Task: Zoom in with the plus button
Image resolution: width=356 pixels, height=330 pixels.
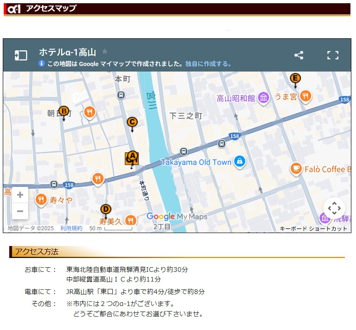Action: tap(20, 195)
